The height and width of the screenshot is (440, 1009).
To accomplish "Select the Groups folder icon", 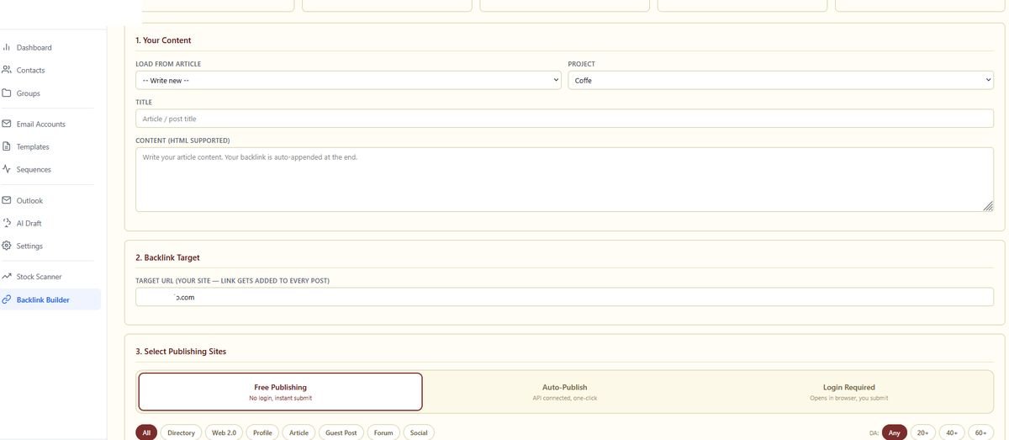I will point(7,93).
